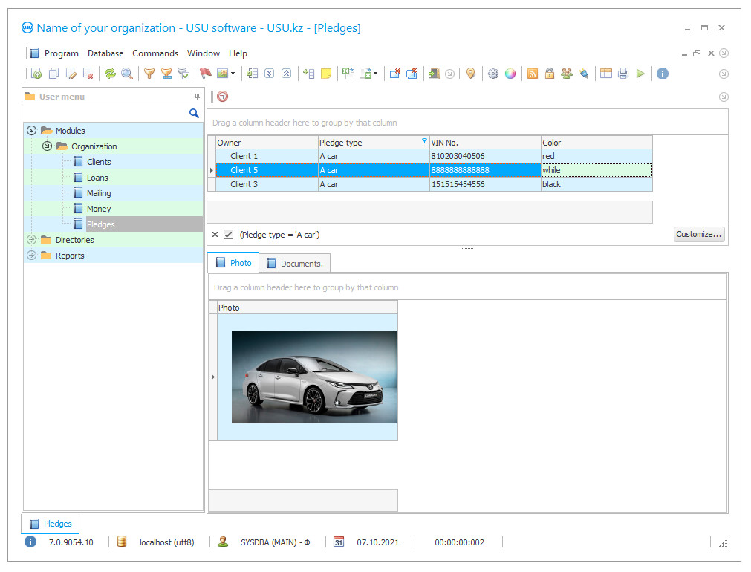The width and height of the screenshot is (751, 572).
Task: Click the Pledge type column filter icon
Action: click(424, 141)
